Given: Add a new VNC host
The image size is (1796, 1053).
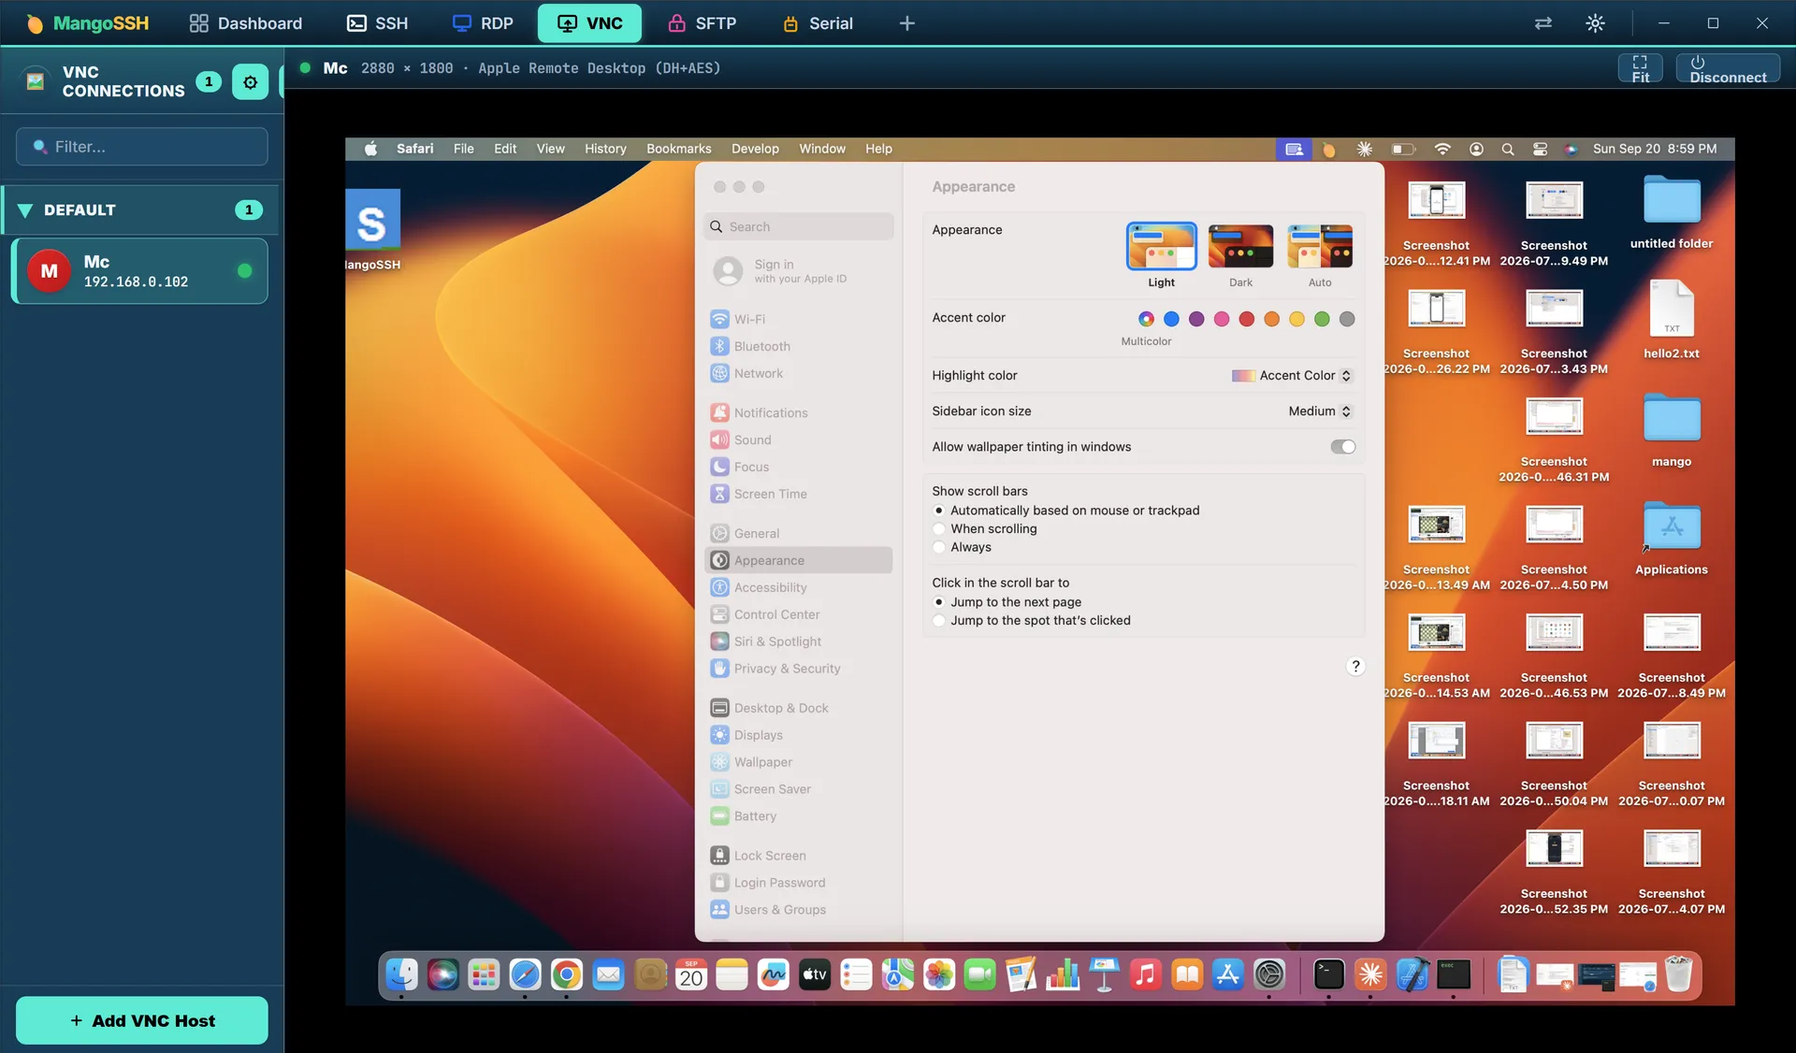Looking at the screenshot, I should tap(142, 1020).
